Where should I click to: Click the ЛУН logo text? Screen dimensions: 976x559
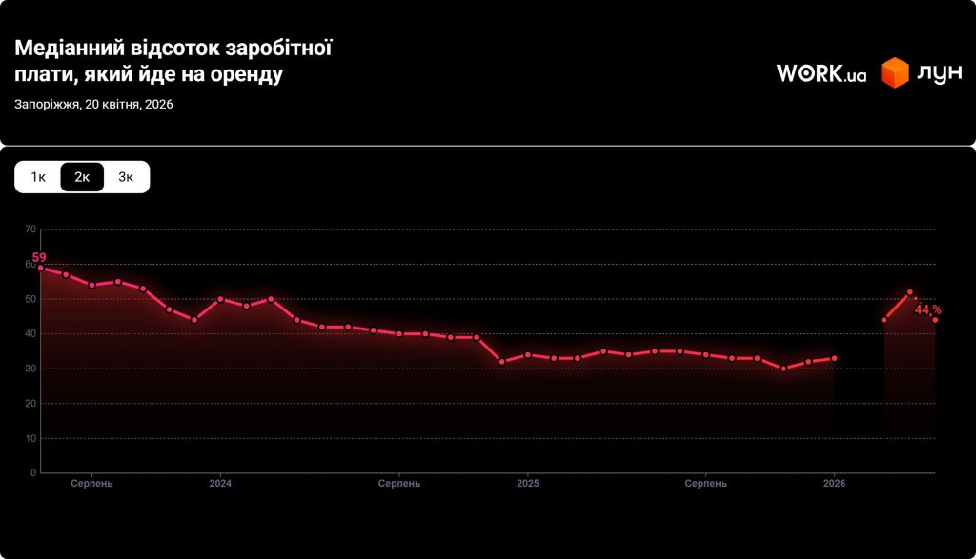(939, 73)
